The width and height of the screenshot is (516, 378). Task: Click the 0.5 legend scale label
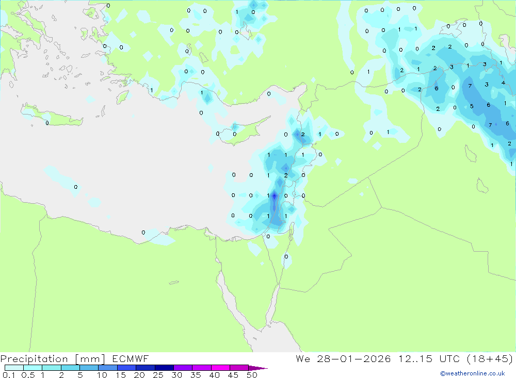[x=28, y=375]
